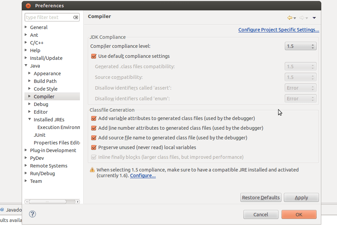Expand the PyDev tree node
The height and width of the screenshot is (231, 337).
coord(26,158)
